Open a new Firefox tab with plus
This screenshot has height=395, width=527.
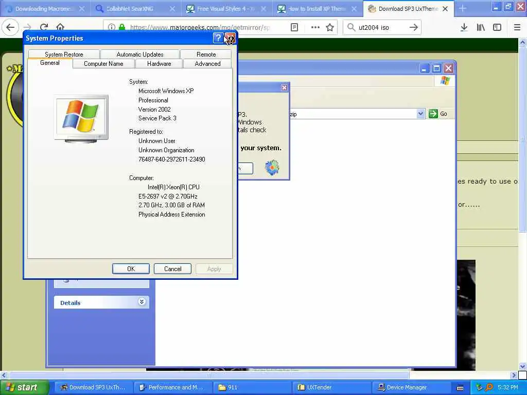(463, 8)
